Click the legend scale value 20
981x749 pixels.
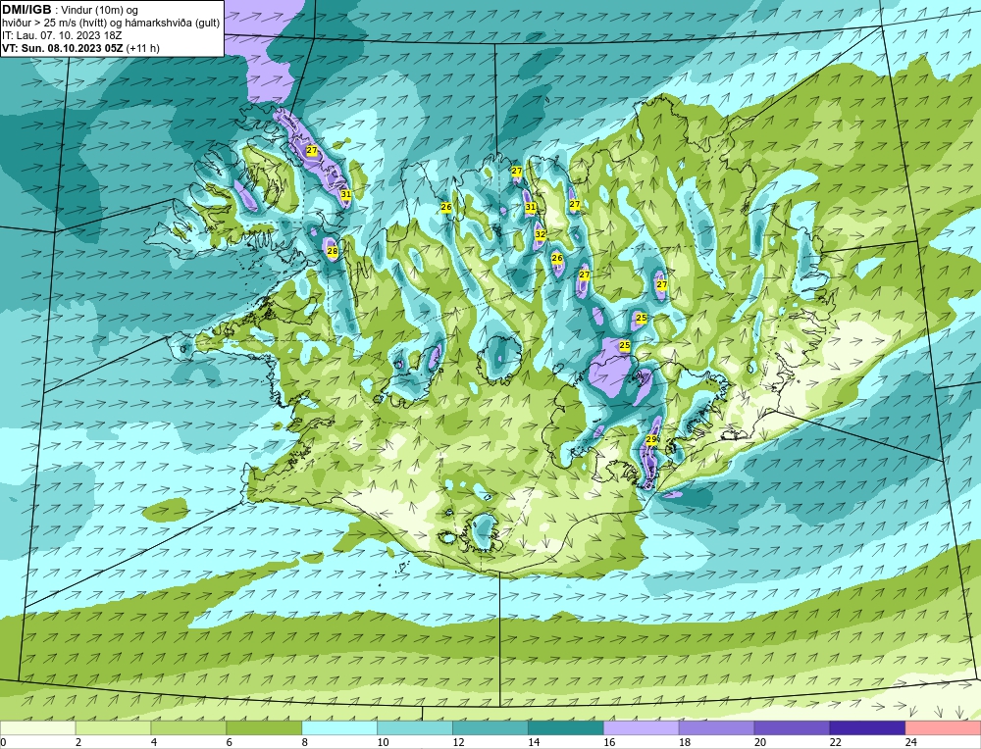(760, 742)
